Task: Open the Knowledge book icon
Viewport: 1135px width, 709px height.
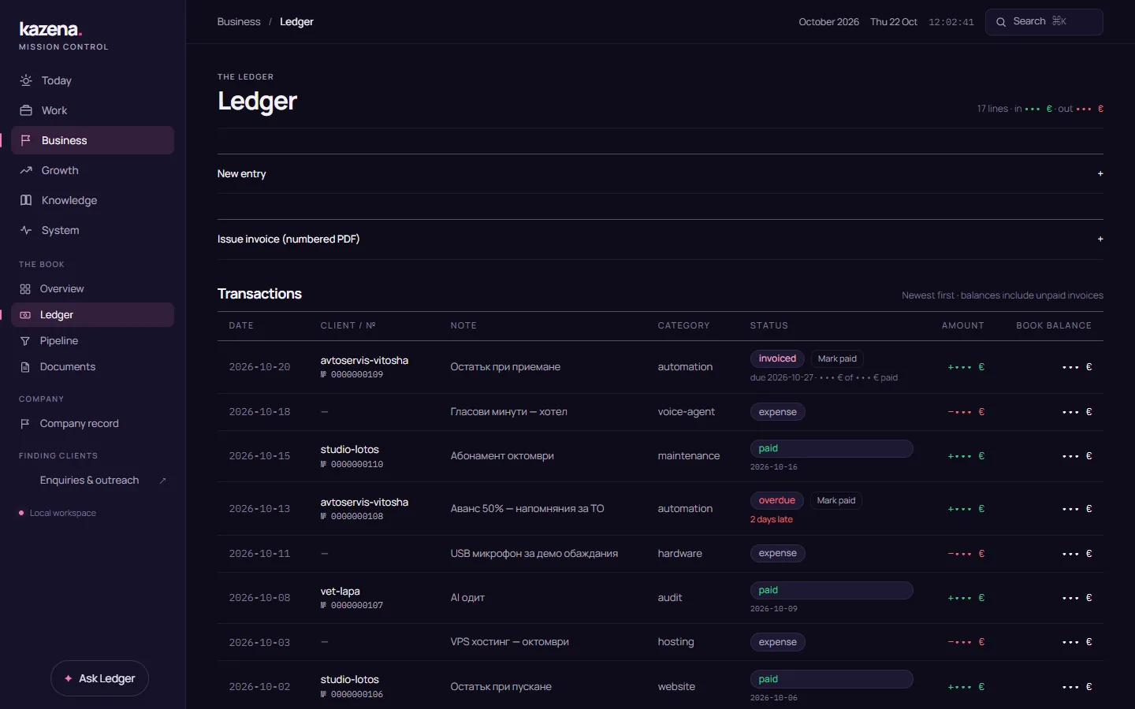Action: 26,200
